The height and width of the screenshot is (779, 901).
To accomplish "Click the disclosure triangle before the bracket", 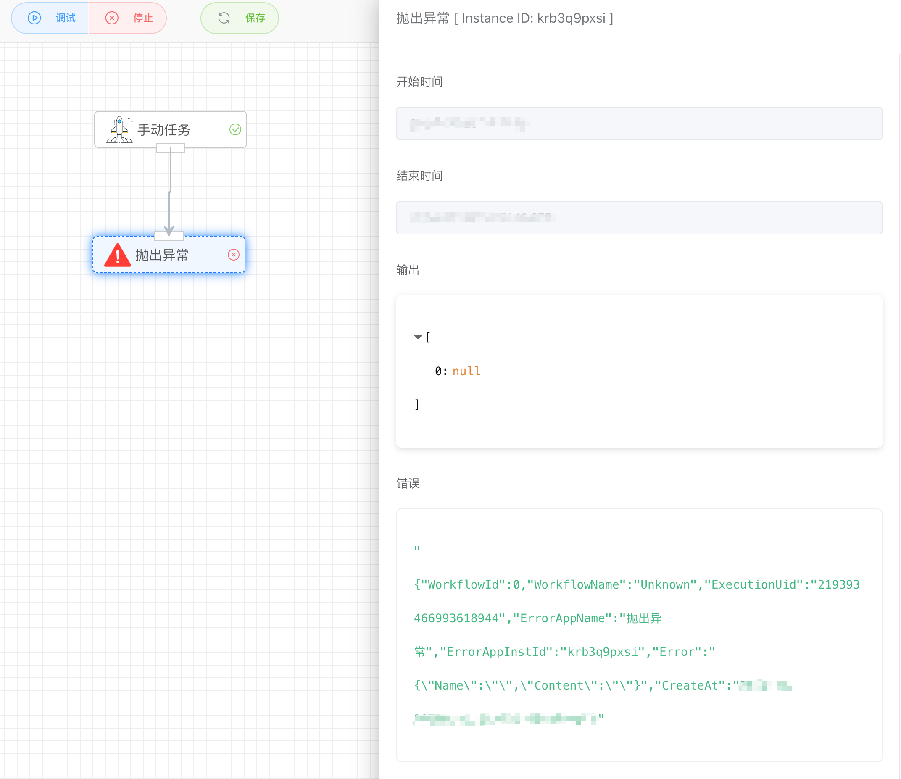I will 418,337.
